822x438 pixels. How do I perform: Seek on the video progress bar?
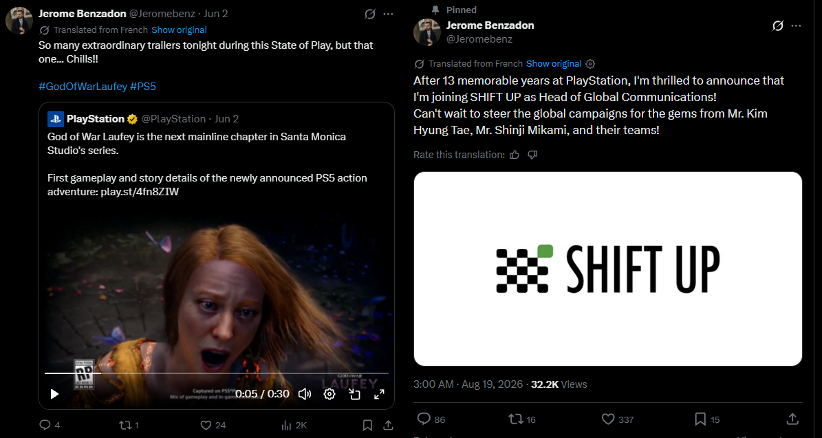(216, 373)
